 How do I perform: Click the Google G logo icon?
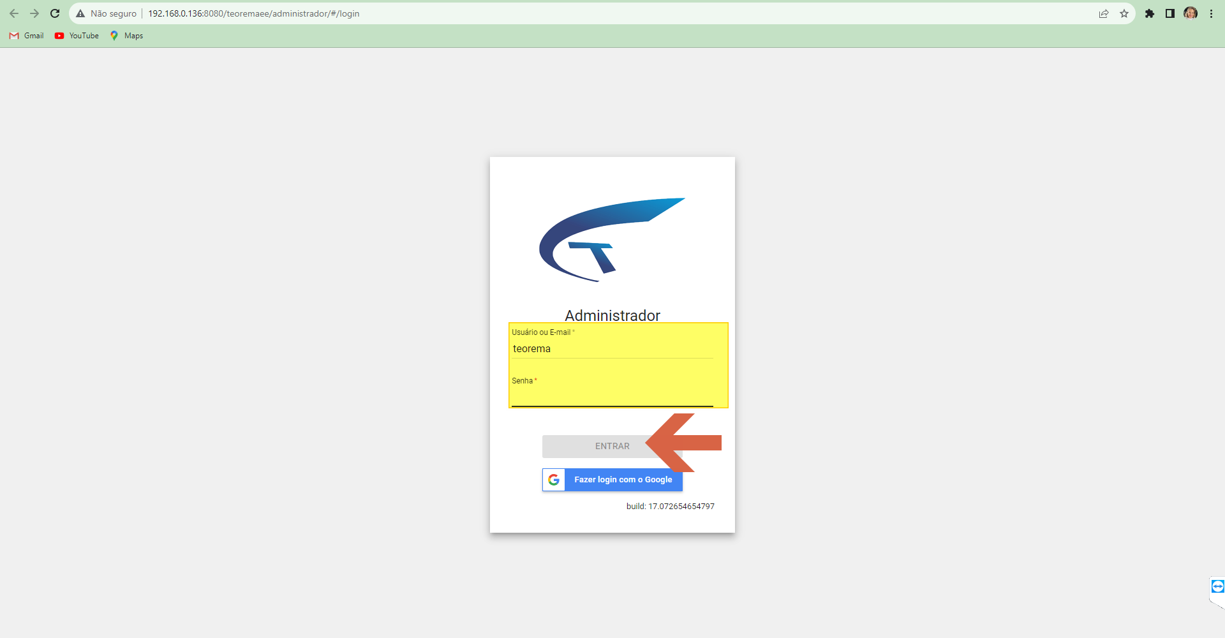point(554,480)
